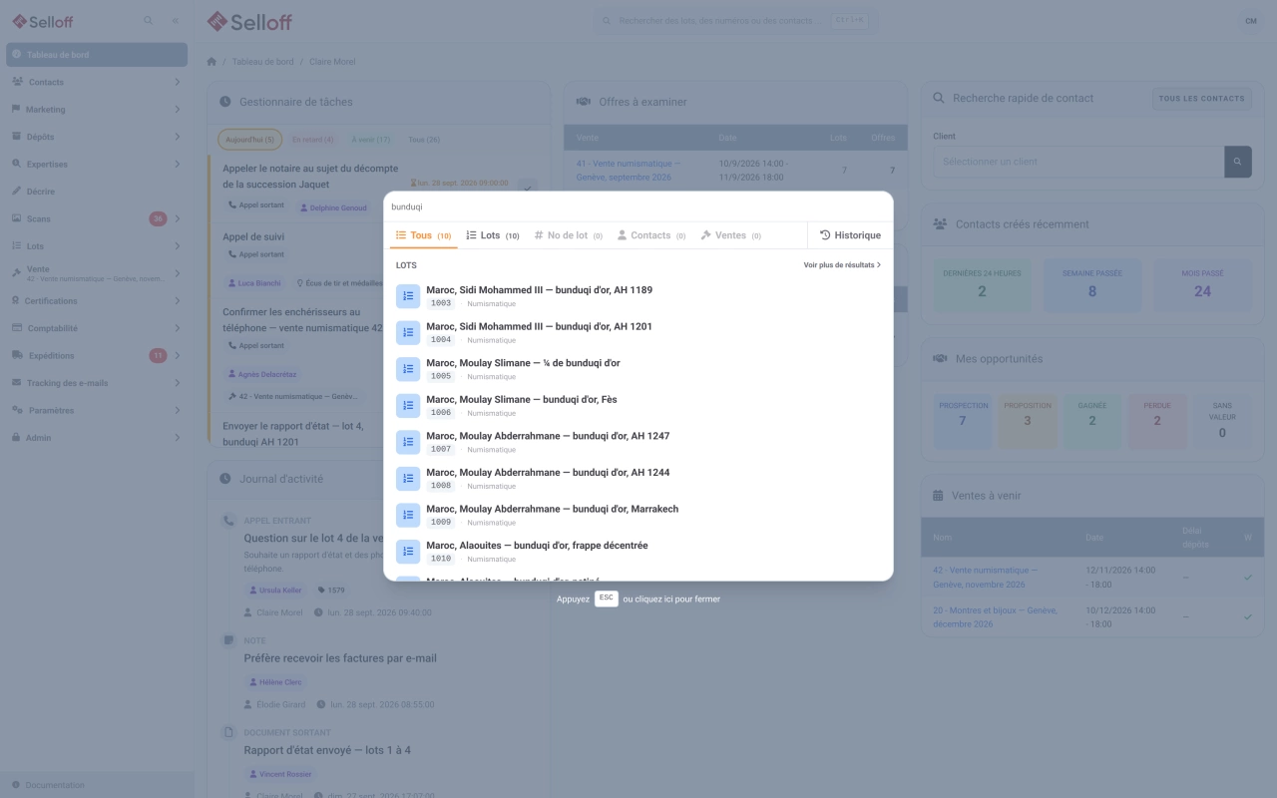Screen dimensions: 1277x798
Task: Click the sidebar search magnifier icon
Action: [149, 20]
